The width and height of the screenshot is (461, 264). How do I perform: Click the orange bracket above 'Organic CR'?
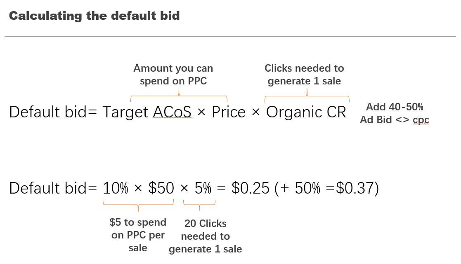(307, 96)
